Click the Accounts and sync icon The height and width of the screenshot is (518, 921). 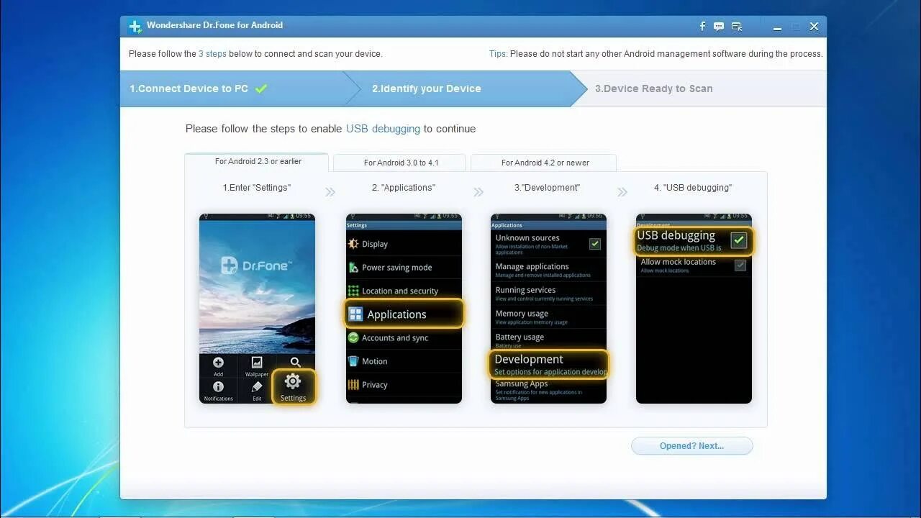[353, 337]
